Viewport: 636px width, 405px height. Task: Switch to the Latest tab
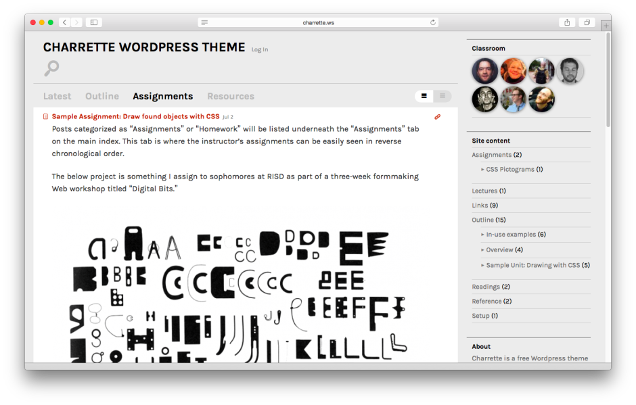[58, 96]
